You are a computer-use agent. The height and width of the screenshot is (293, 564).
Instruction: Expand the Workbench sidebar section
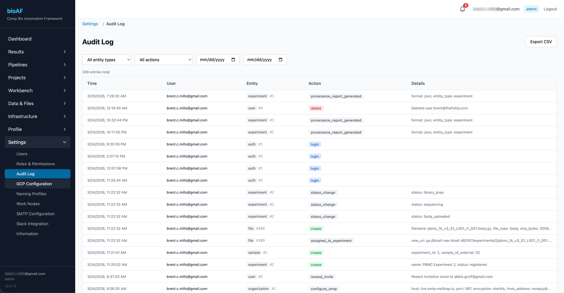(38, 90)
